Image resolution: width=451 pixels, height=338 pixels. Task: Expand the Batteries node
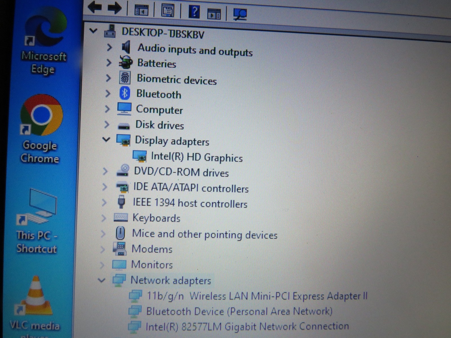coord(109,62)
